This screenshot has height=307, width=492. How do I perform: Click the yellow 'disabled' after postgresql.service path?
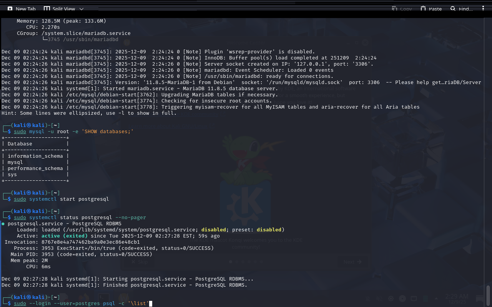click(213, 229)
